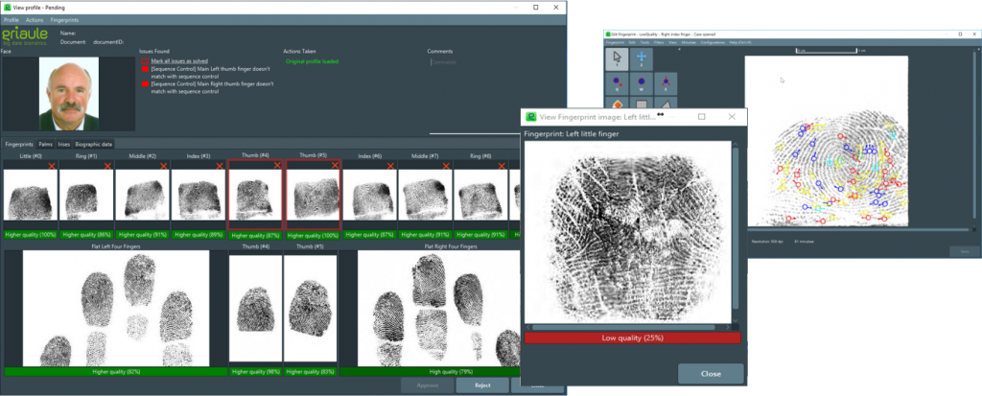Click red X on Index (#3) fingerprint
Image resolution: width=982 pixels, height=396 pixels.
click(x=221, y=166)
